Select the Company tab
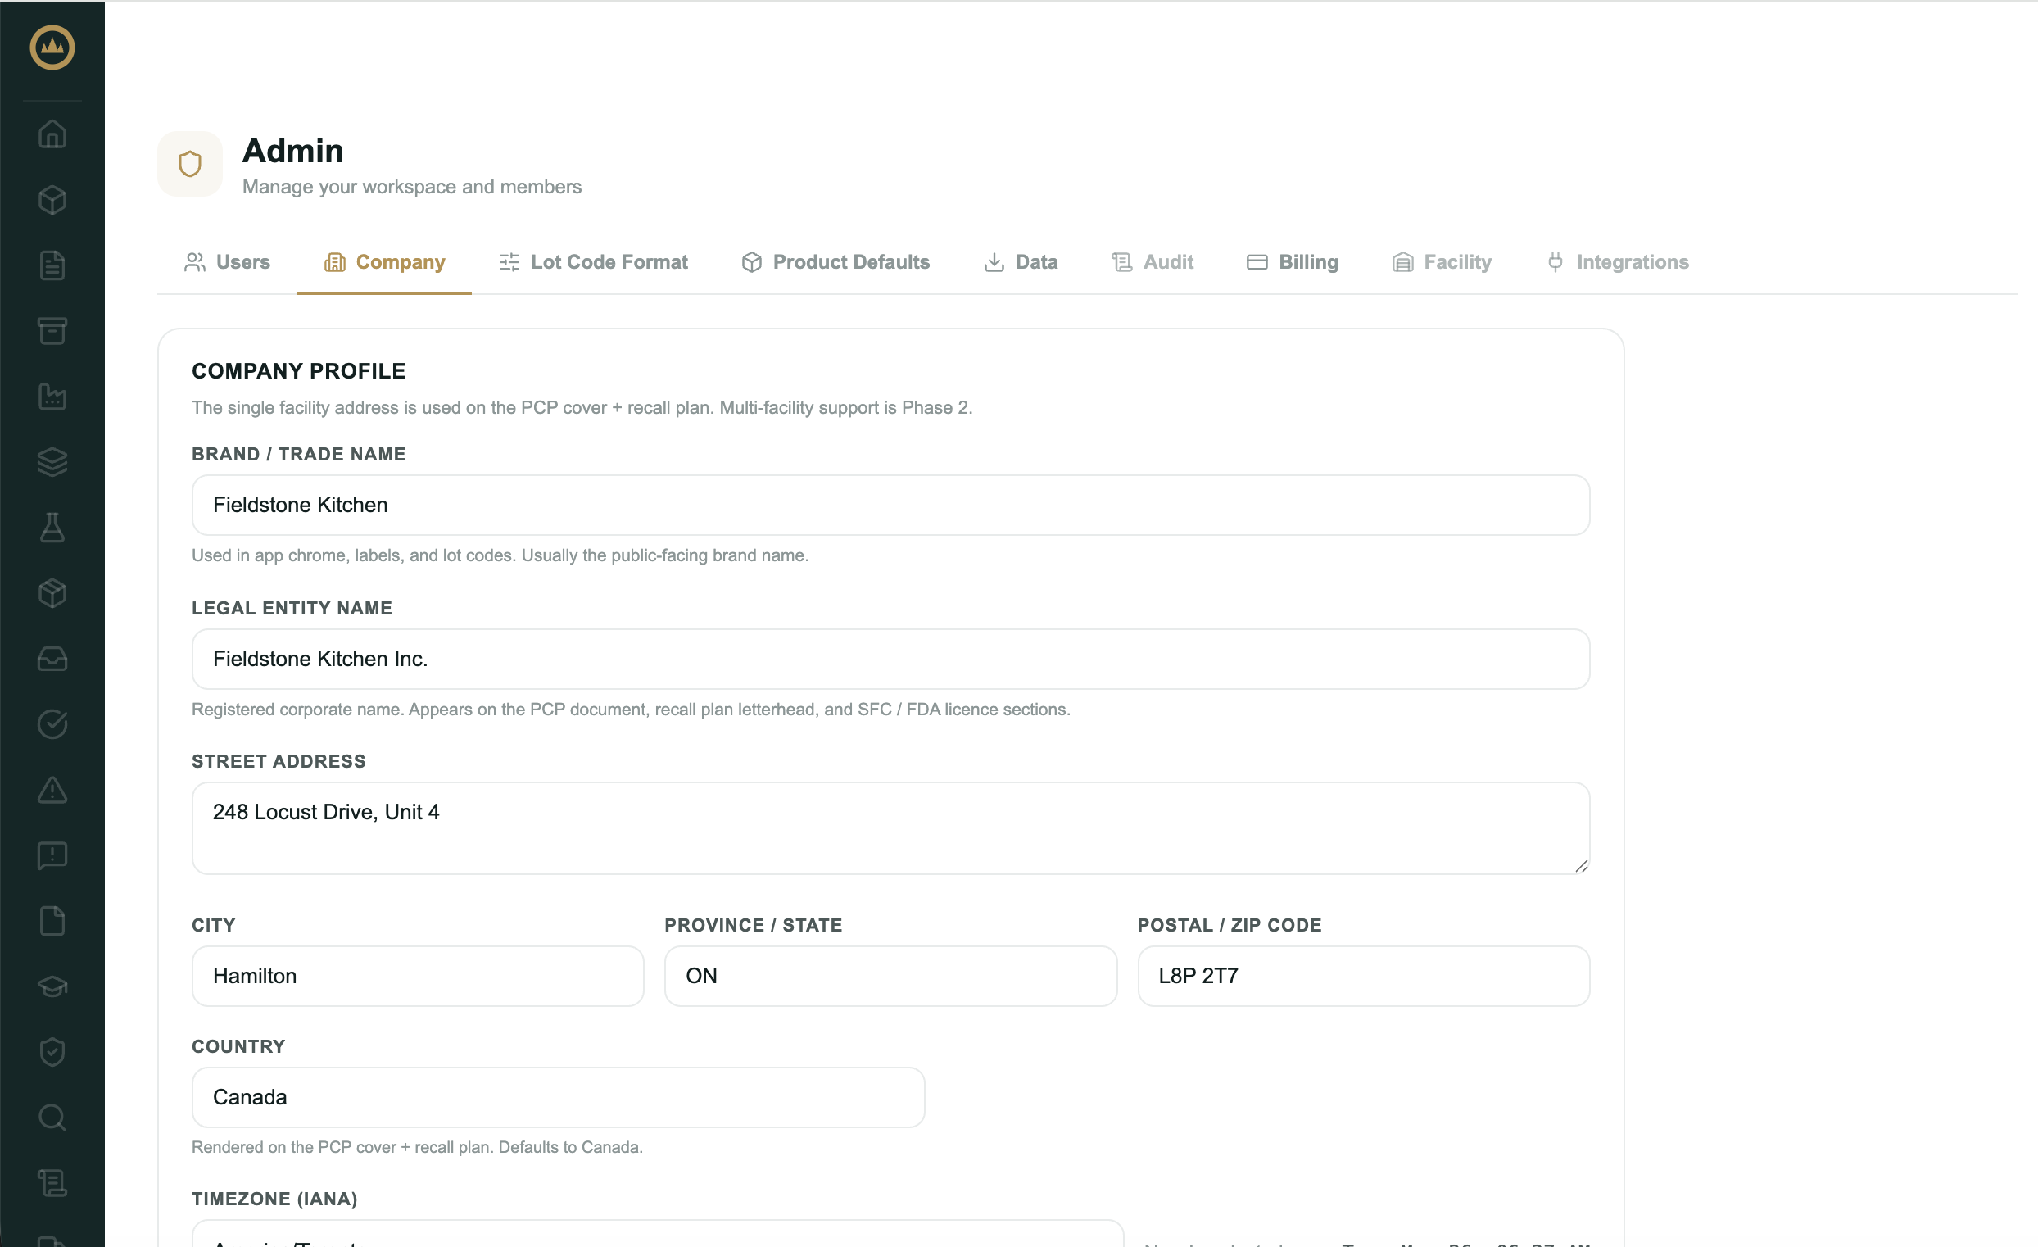Image resolution: width=2038 pixels, height=1247 pixels. pos(385,262)
